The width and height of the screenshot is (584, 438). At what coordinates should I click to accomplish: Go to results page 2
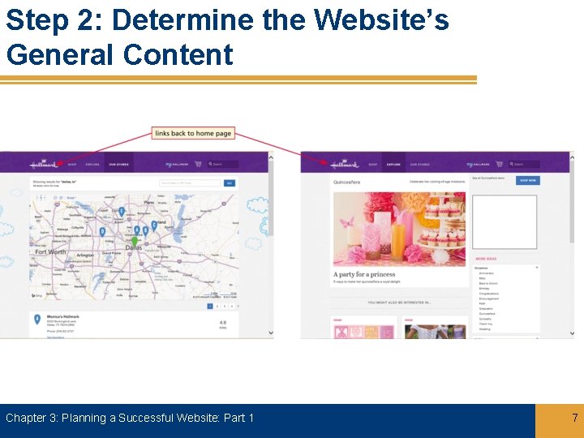coord(217,306)
